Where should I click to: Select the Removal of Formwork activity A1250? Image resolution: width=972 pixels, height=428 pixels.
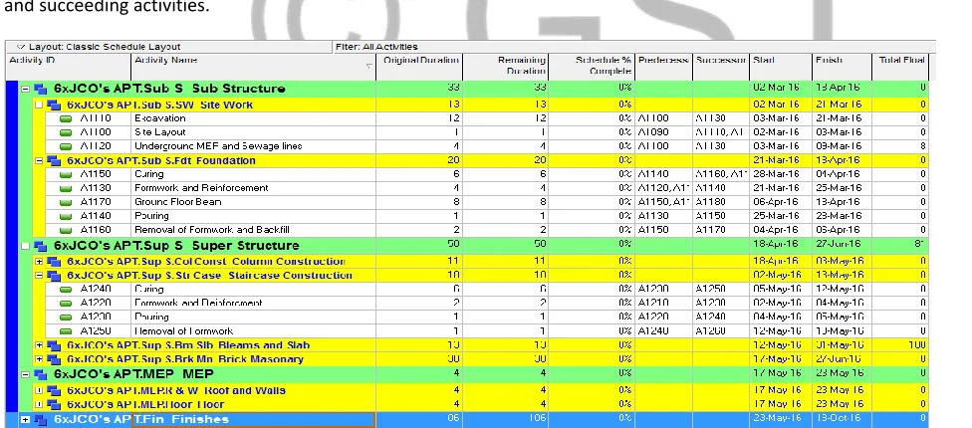[184, 331]
